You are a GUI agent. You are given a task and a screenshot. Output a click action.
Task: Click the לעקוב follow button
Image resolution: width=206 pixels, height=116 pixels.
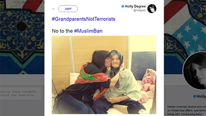point(68,9)
